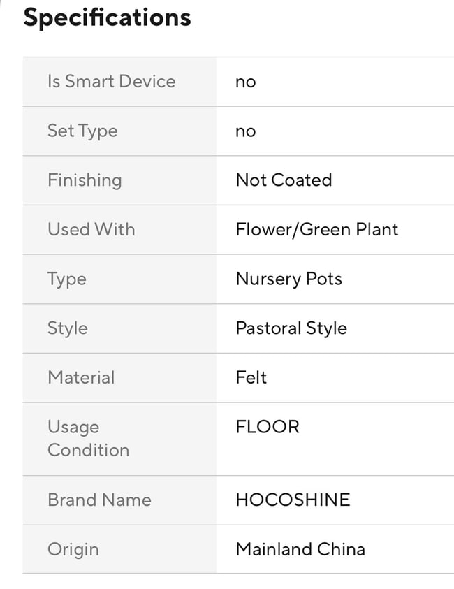
Task: Click the "Finishing" specification label
Action: tap(85, 180)
